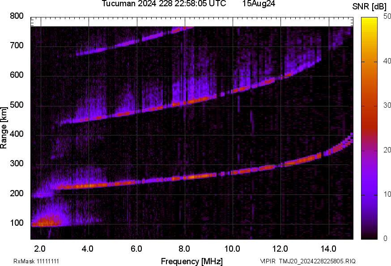Click the y-axis tick label '400'
The height and width of the screenshot is (266, 391).
[17, 134]
